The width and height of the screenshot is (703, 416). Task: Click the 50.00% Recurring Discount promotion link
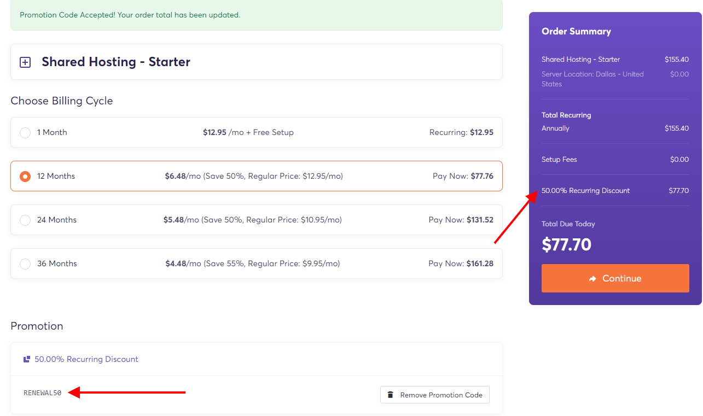pyautogui.click(x=86, y=359)
